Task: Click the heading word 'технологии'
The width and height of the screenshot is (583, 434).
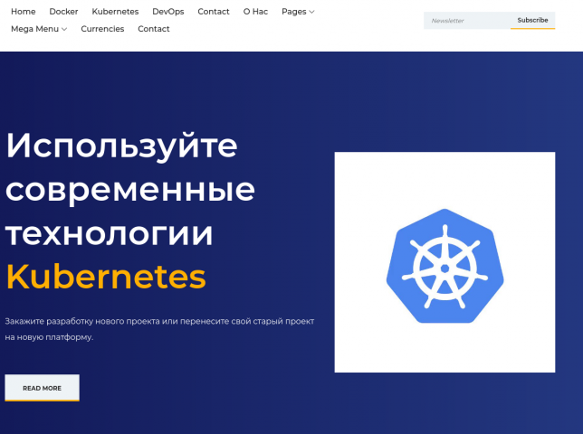Action: click(110, 234)
